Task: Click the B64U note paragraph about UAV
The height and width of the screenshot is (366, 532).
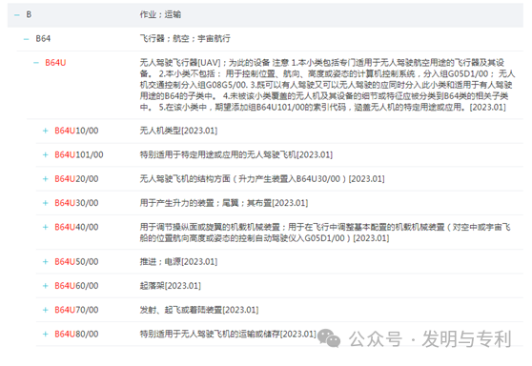Action: click(x=327, y=85)
